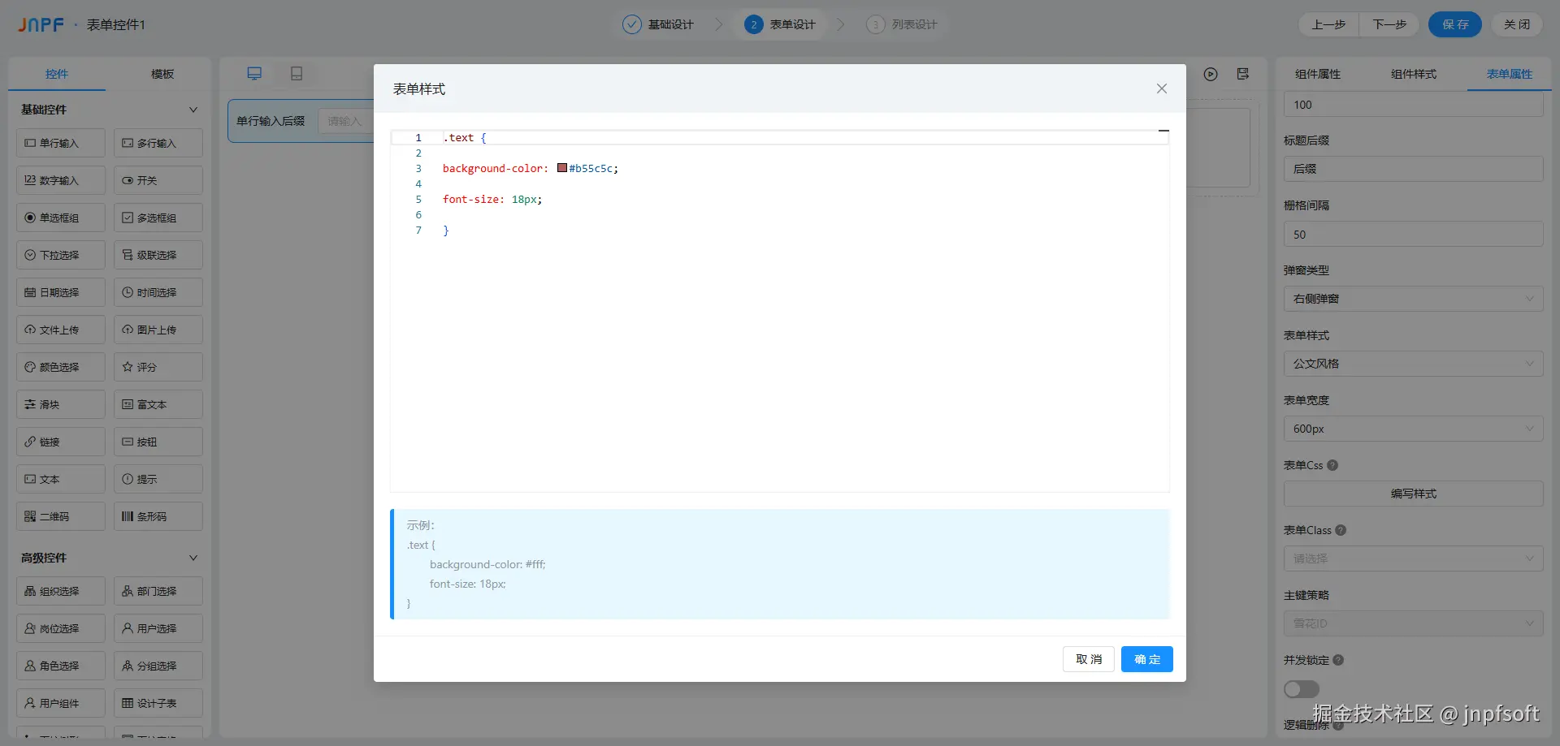Click the 确定 confirm button
1560x746 pixels.
click(x=1147, y=659)
